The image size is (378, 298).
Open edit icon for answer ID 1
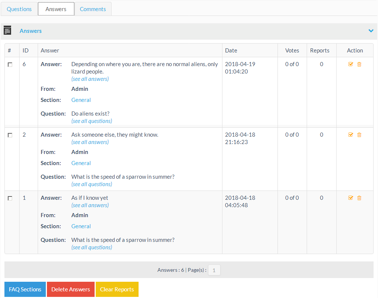pos(351,198)
